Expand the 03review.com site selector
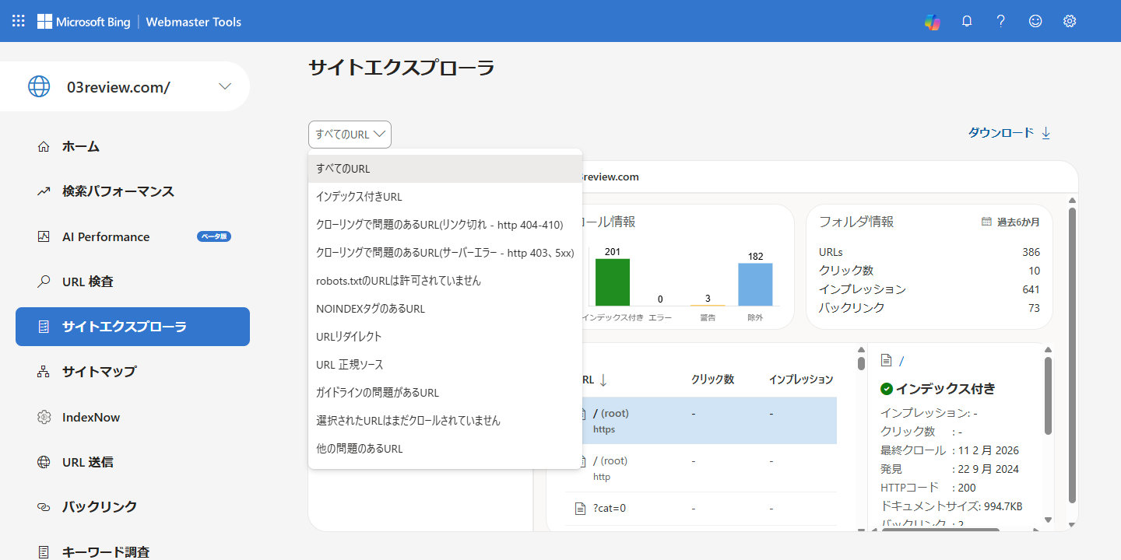The width and height of the screenshot is (1121, 560). click(x=225, y=86)
